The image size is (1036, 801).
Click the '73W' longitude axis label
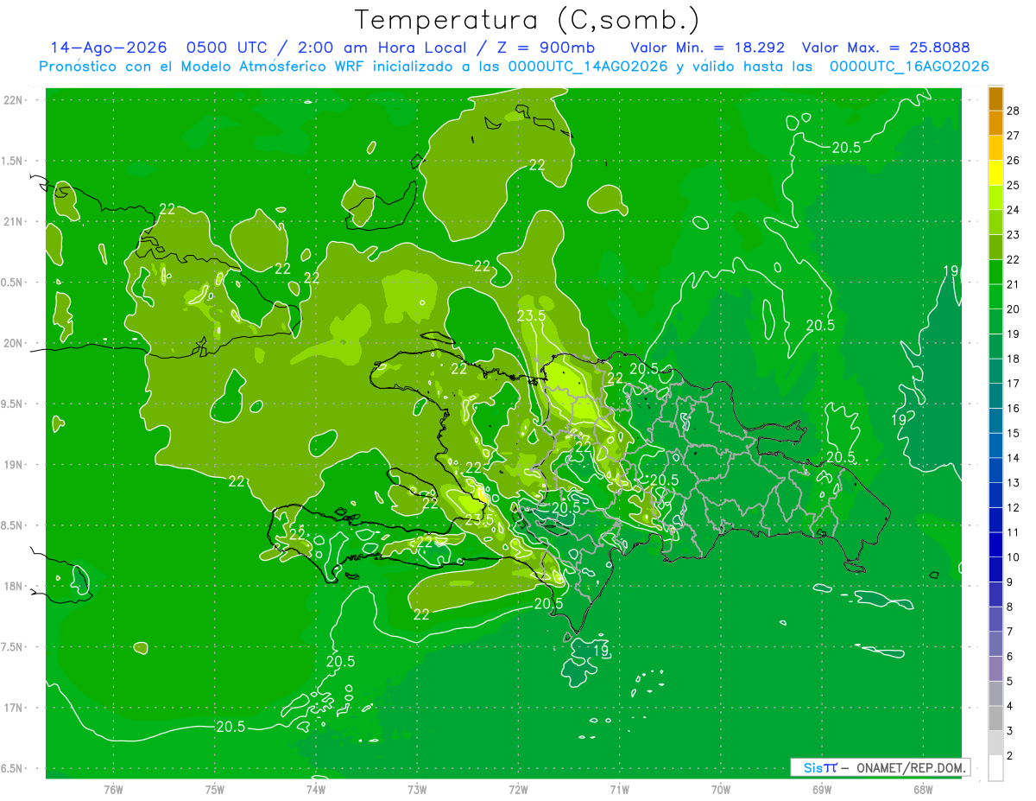[417, 789]
